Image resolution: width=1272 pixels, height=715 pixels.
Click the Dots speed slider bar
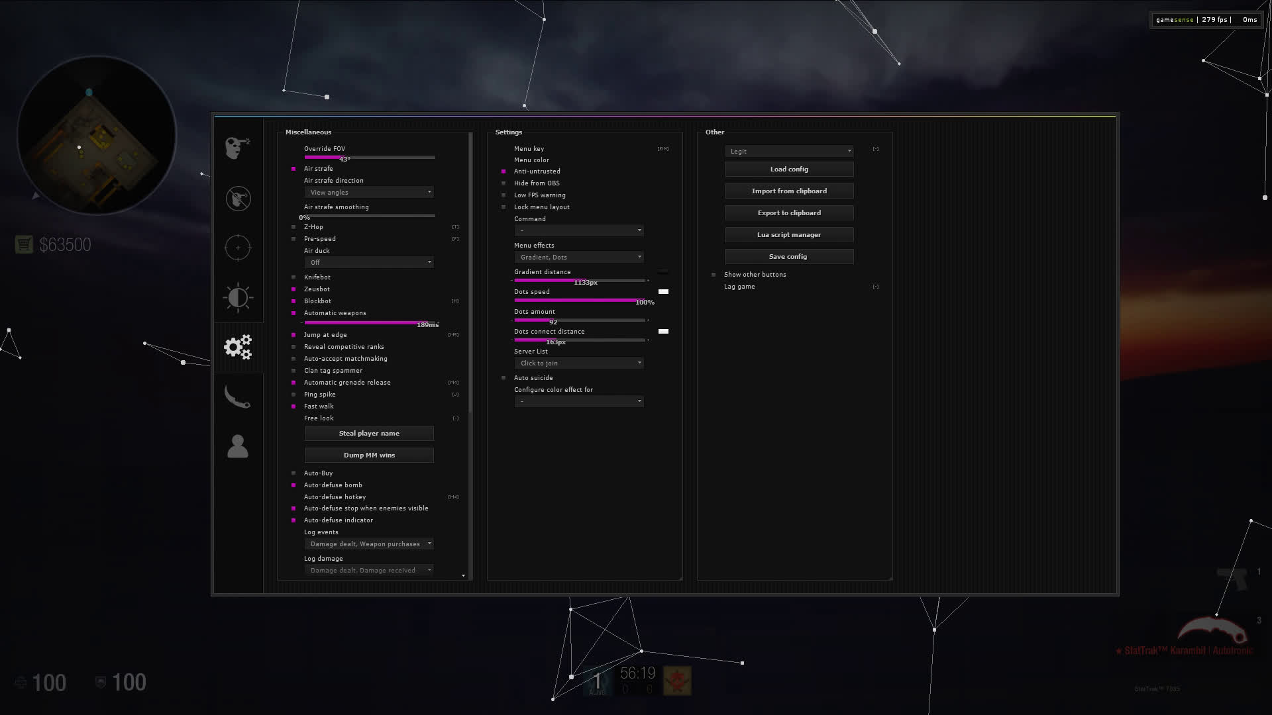click(579, 301)
